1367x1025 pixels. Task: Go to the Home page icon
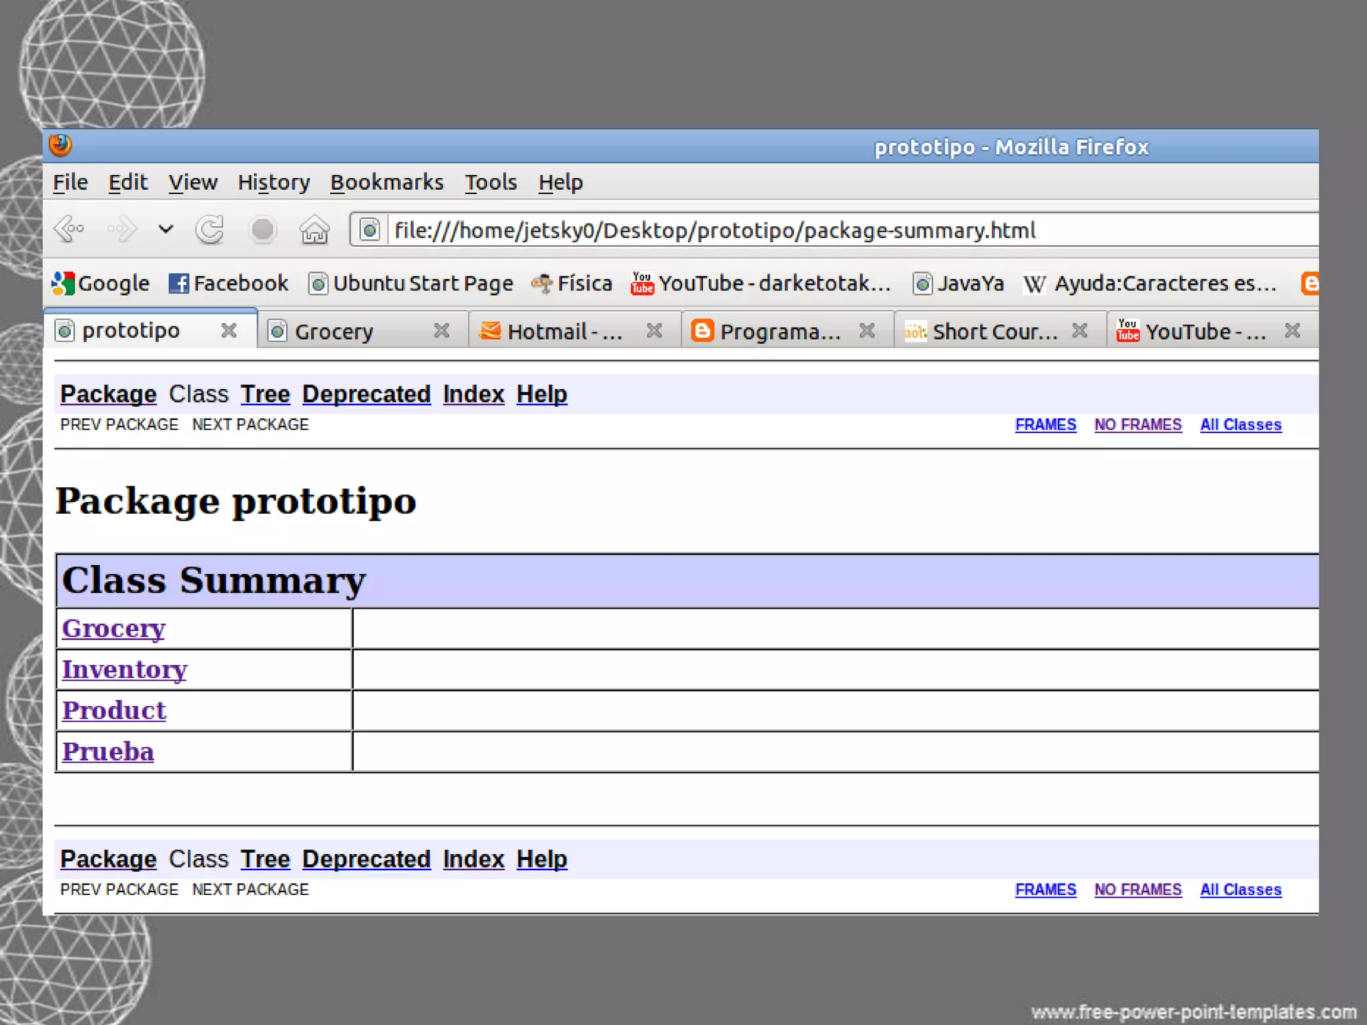[314, 230]
